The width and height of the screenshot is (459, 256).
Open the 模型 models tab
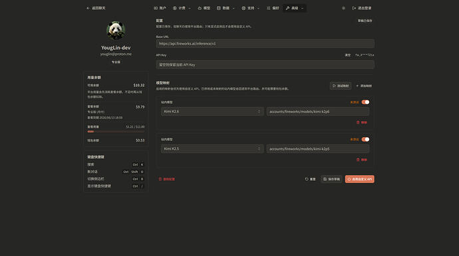click(x=204, y=8)
